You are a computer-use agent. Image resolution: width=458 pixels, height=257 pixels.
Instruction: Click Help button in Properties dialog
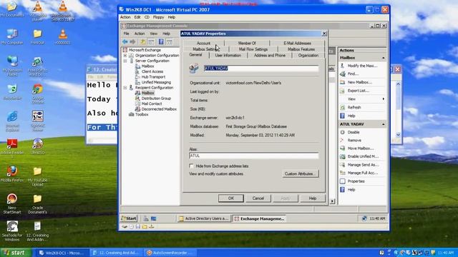(313, 198)
